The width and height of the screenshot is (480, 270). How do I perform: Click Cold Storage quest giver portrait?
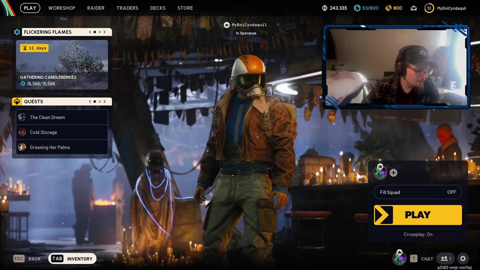22,132
